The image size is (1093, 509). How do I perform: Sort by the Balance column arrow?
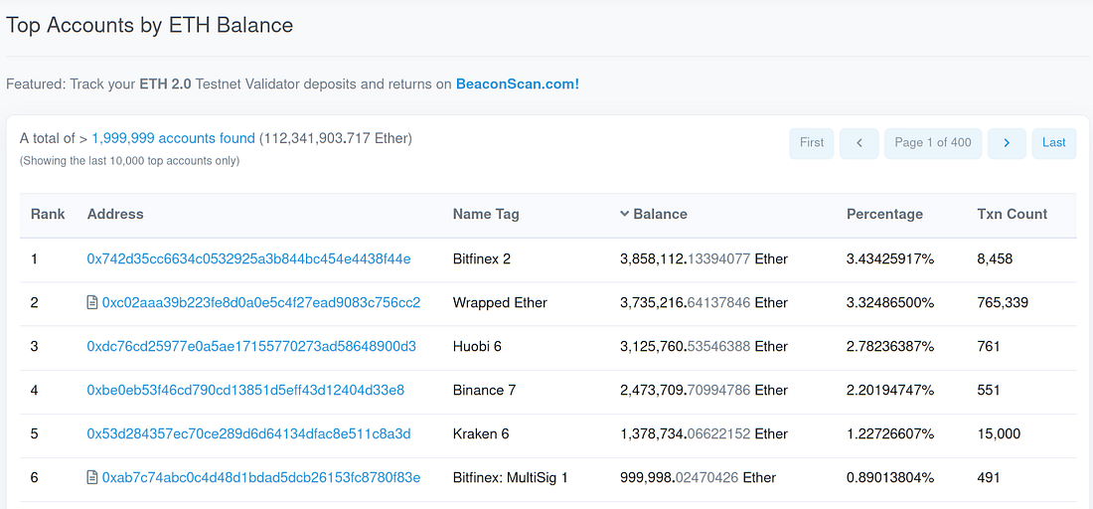pos(625,214)
